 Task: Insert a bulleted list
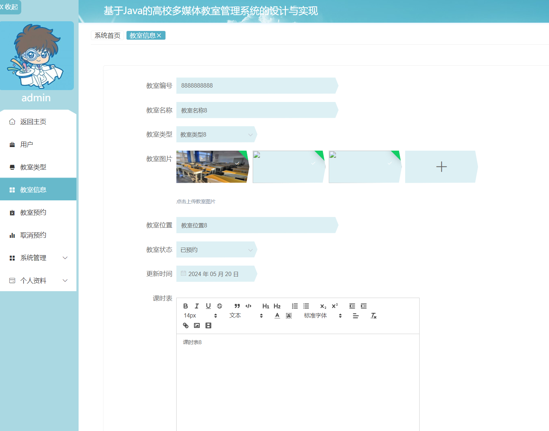pos(306,306)
